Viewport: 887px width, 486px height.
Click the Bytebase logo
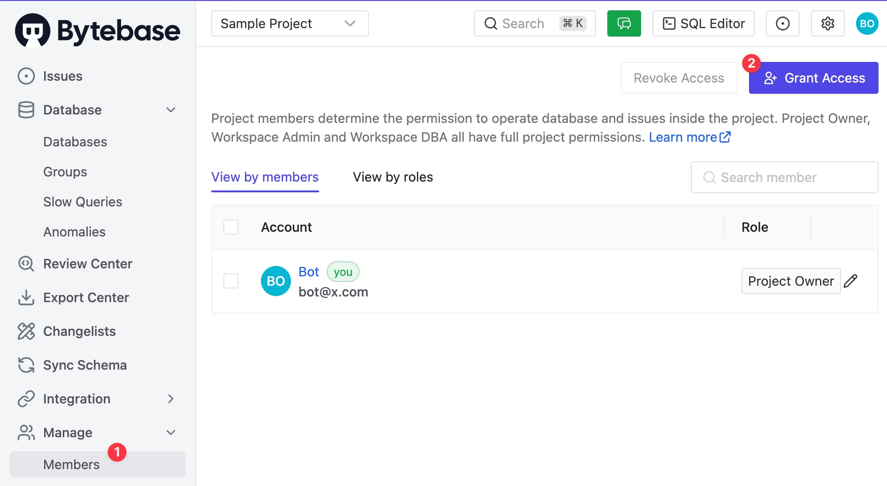pyautogui.click(x=98, y=30)
